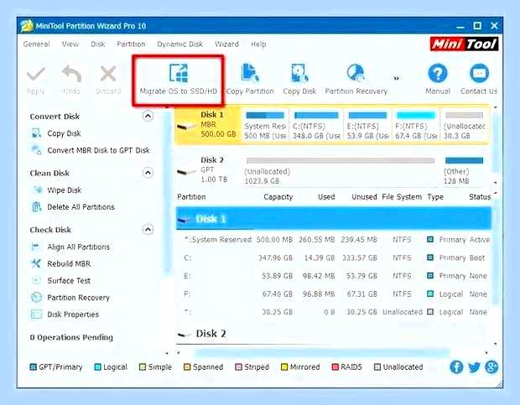The image size is (520, 405).
Task: Select C:(NTFS) block in Disk 1 map
Action: point(316,125)
